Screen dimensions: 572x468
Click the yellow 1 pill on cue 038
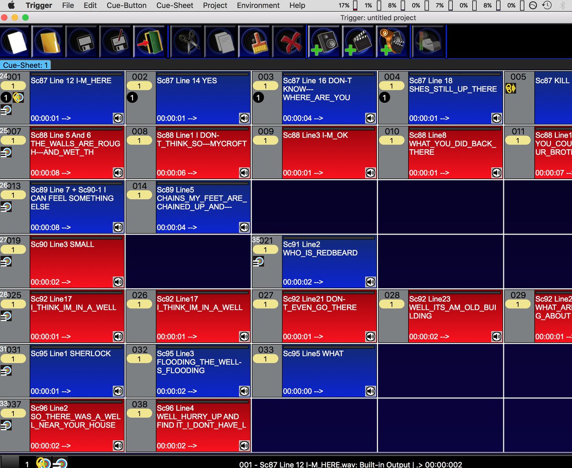pos(140,413)
